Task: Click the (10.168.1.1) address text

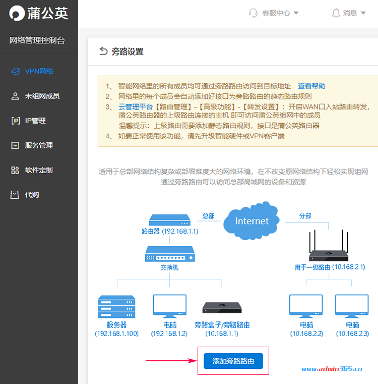Action: [x=222, y=334]
